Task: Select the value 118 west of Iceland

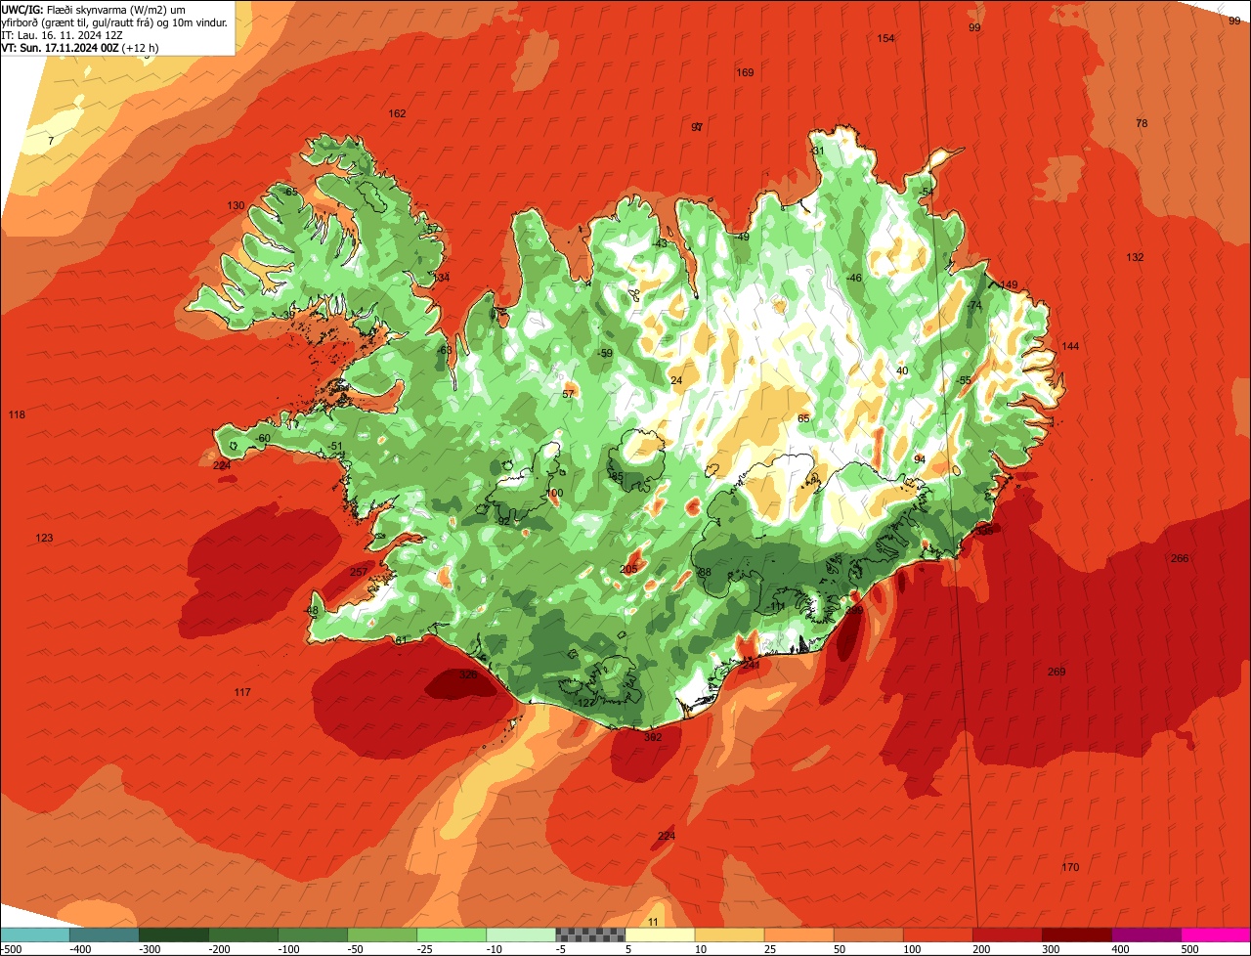Action: click(17, 414)
